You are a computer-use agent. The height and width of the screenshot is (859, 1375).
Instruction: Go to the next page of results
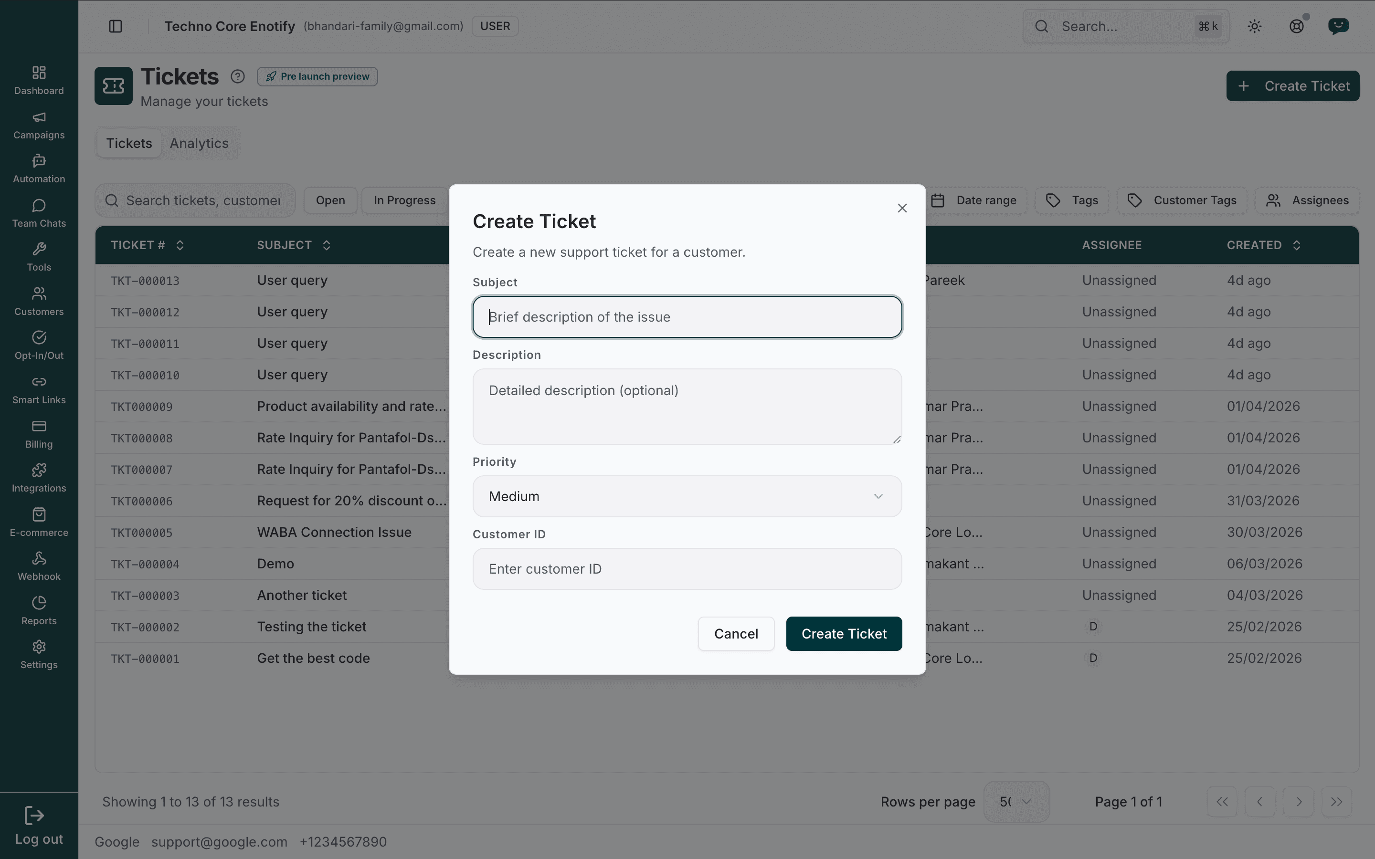[x=1298, y=802]
